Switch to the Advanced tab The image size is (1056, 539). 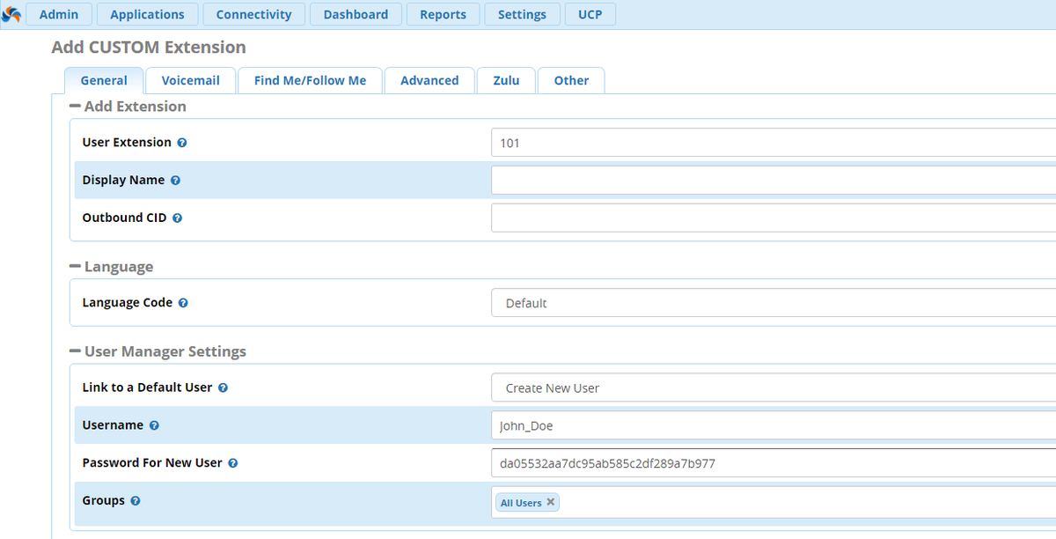click(429, 80)
